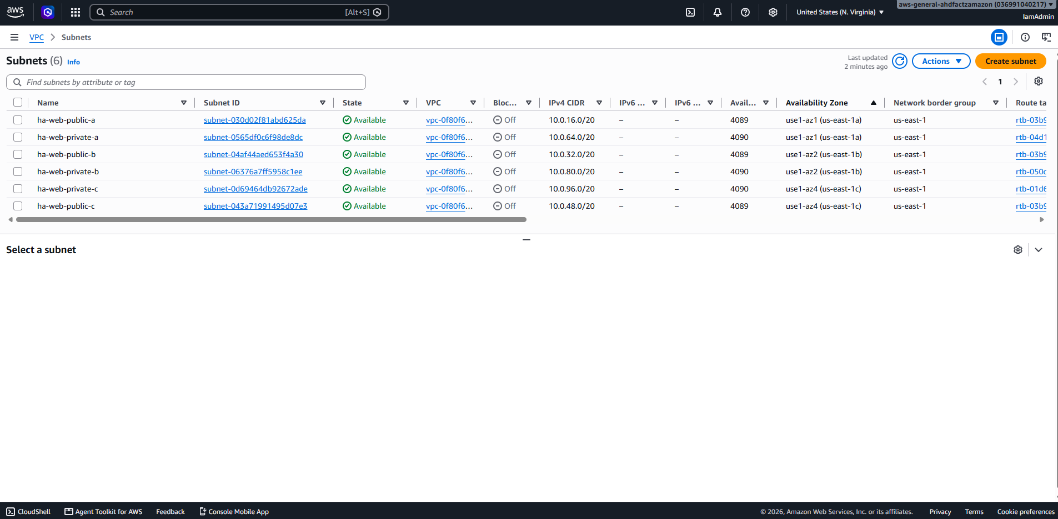Open the tutorials panel icon at top right
This screenshot has width=1058, height=519.
click(x=1046, y=37)
